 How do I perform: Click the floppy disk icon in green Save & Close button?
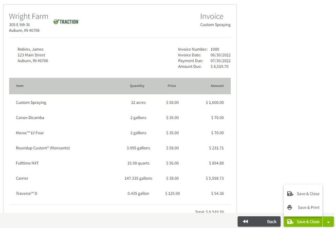[290, 222]
